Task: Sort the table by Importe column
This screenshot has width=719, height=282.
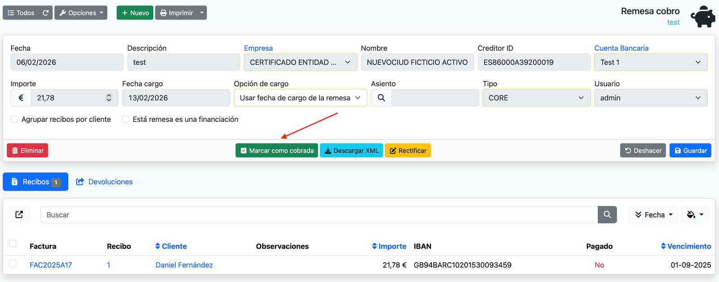Action: pos(389,246)
